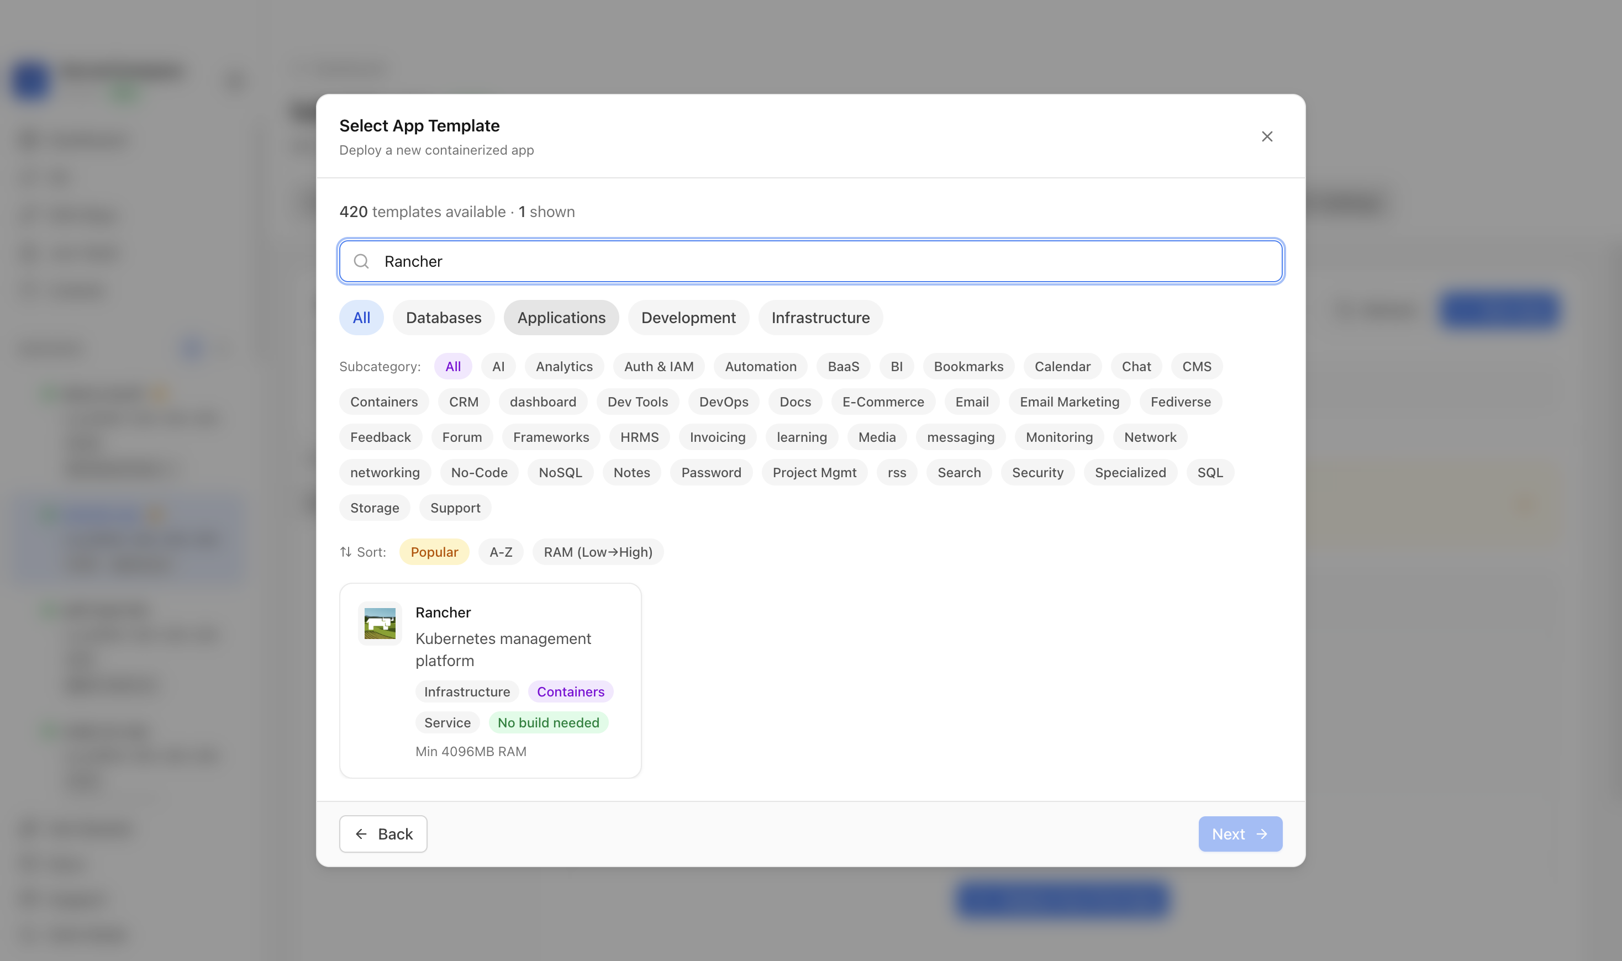Click the Rancher cow logo thumbnail

380,624
